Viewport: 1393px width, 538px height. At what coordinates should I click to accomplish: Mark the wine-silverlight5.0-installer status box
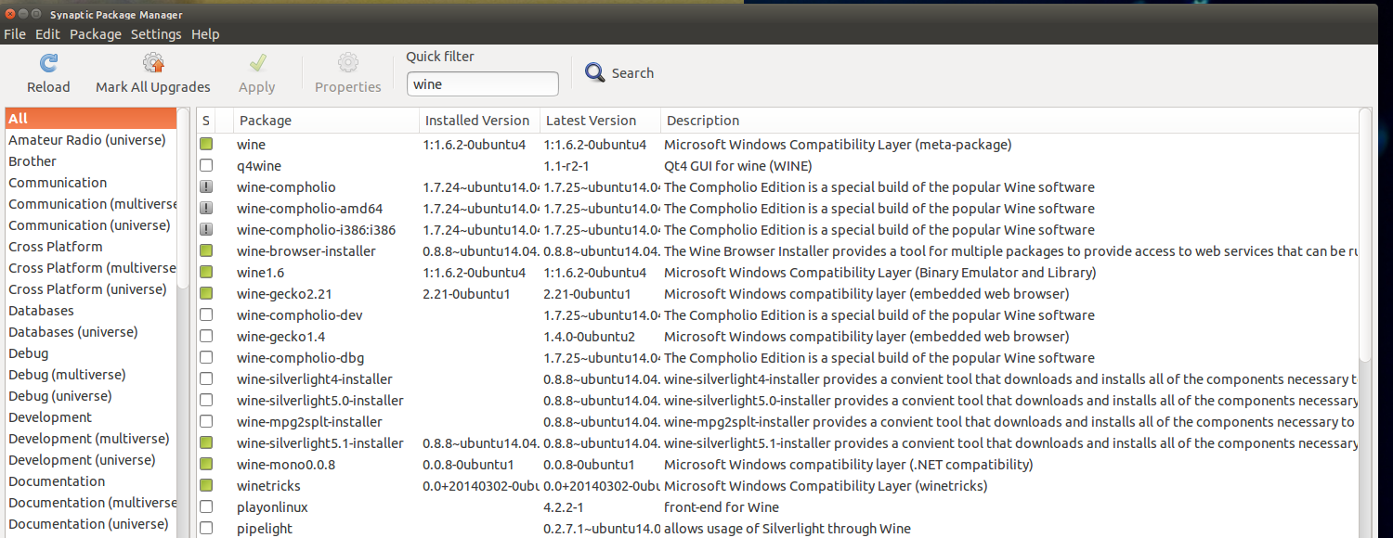point(206,401)
